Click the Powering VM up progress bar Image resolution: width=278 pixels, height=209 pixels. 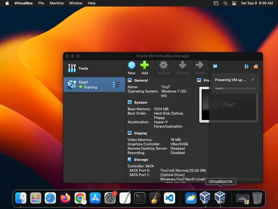coord(235,88)
